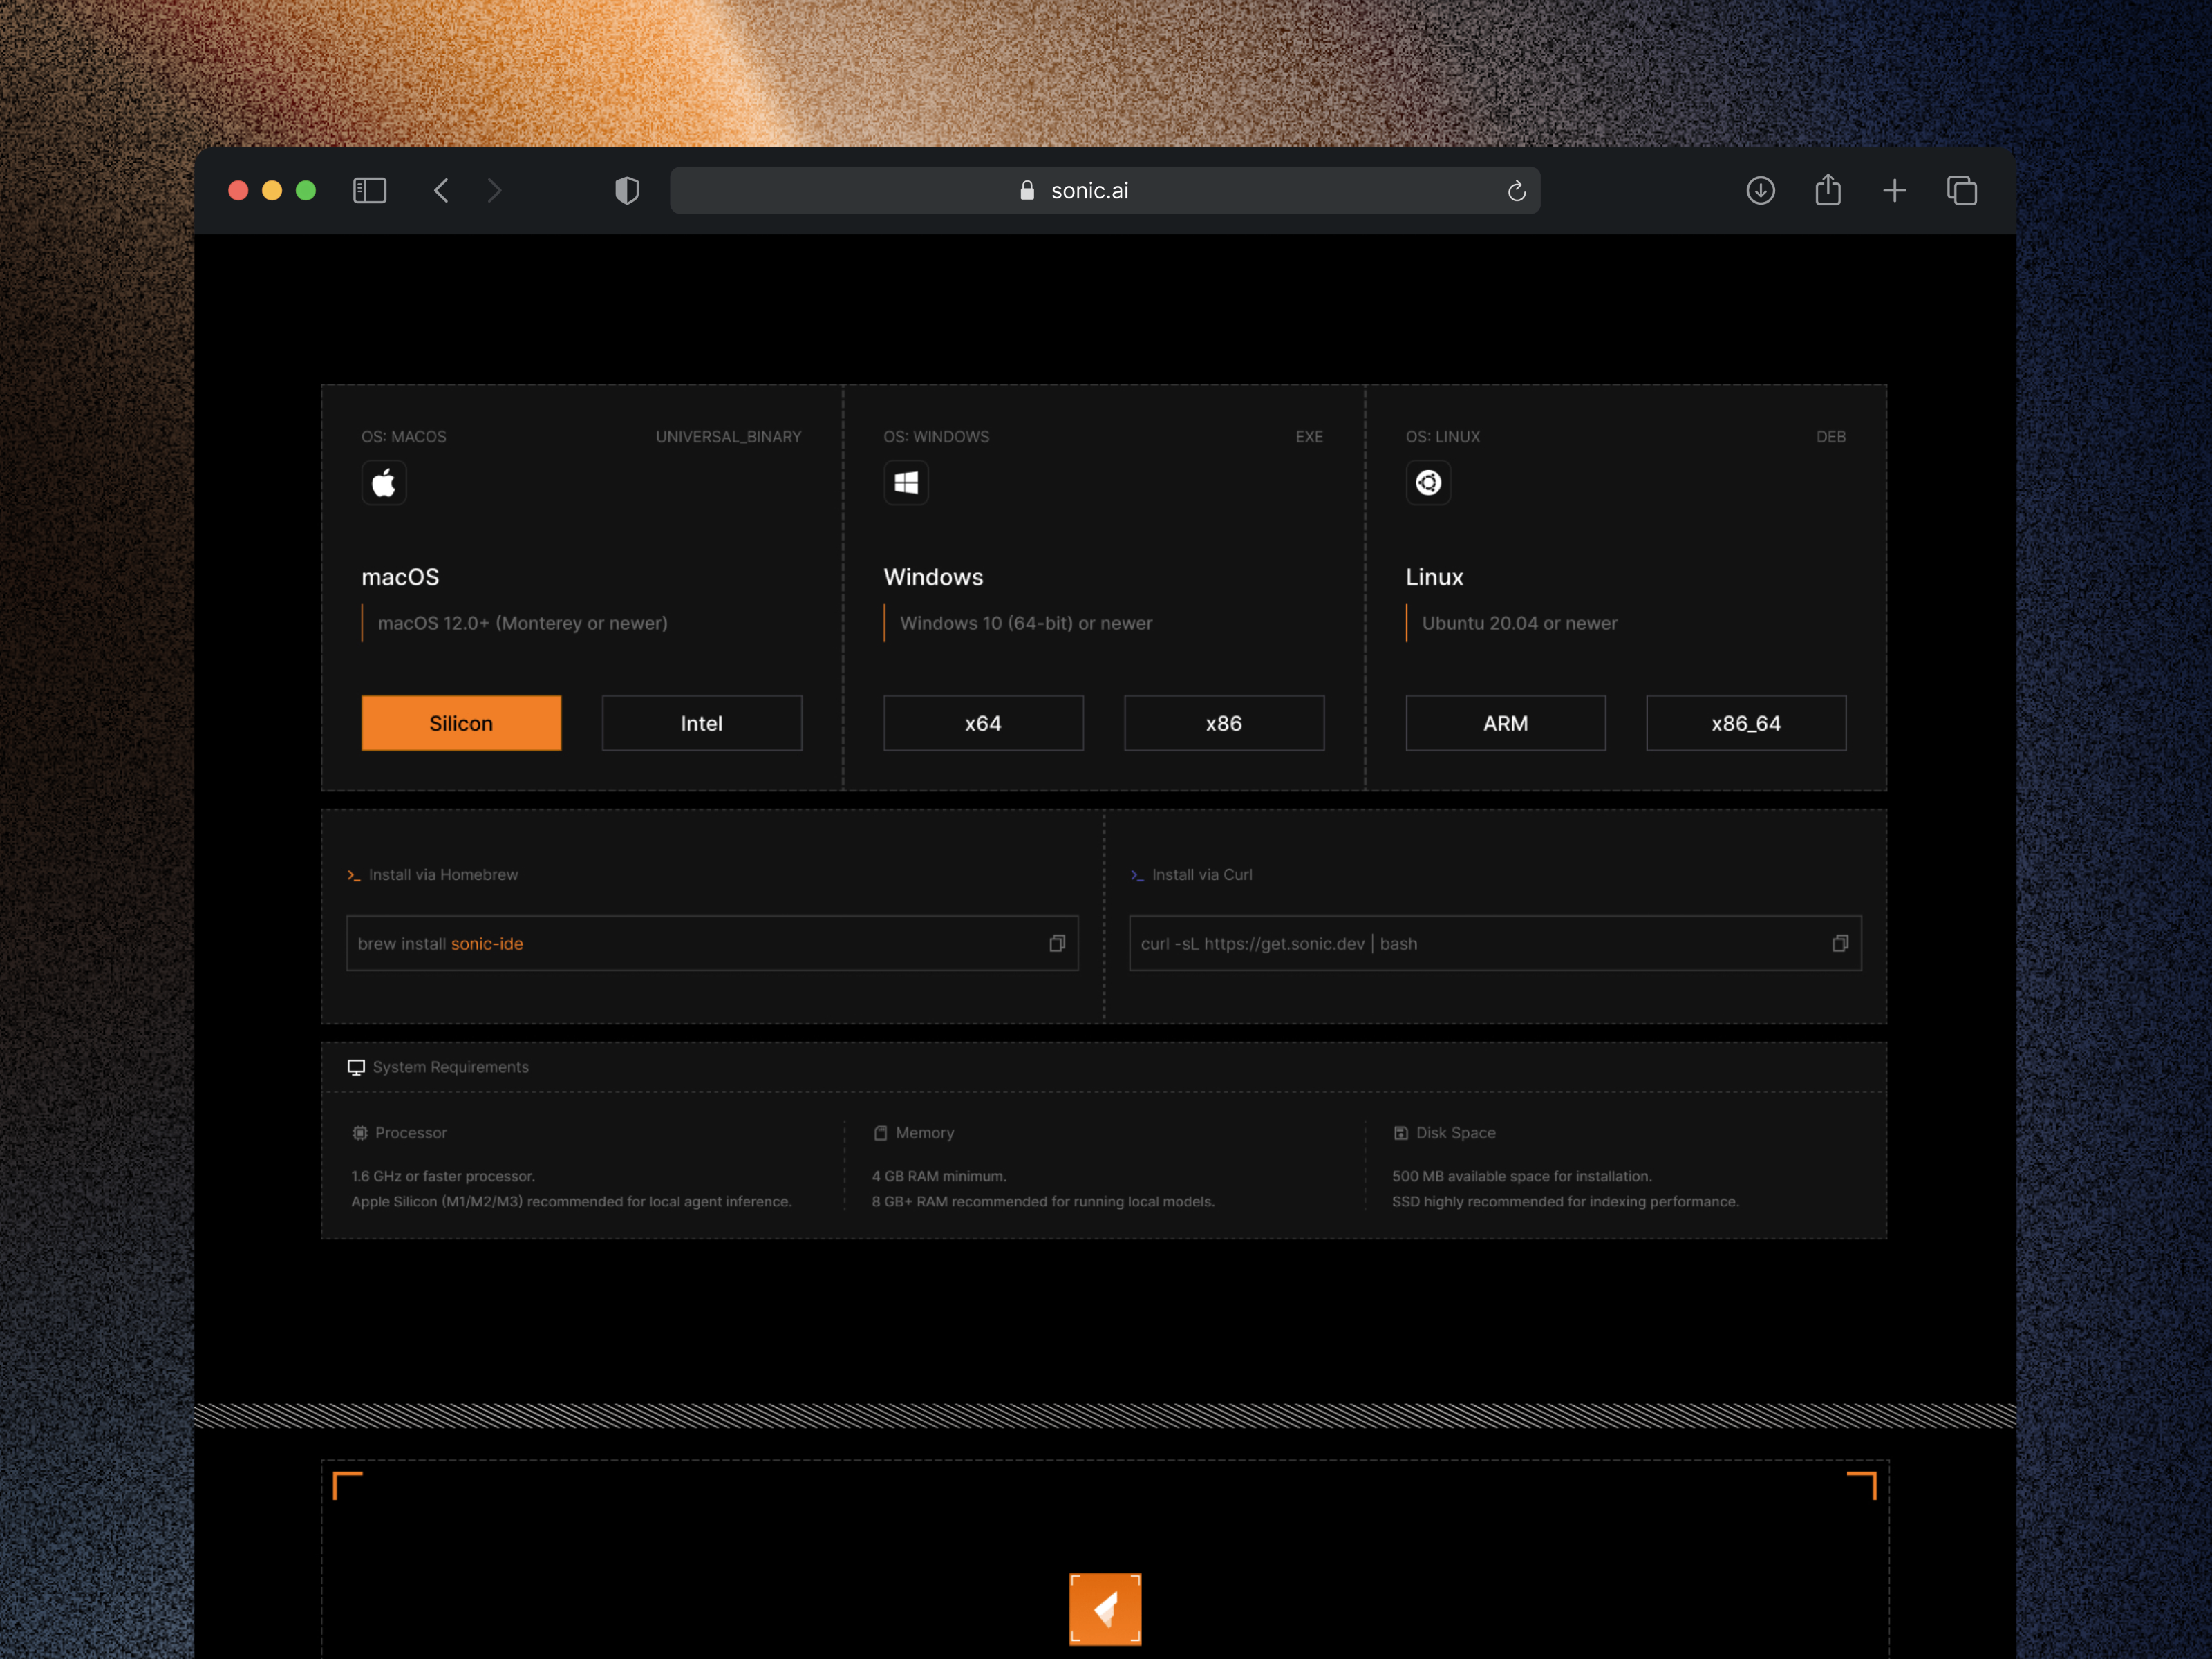Reload the sonic.ai page
The width and height of the screenshot is (2212, 1659).
[1516, 191]
